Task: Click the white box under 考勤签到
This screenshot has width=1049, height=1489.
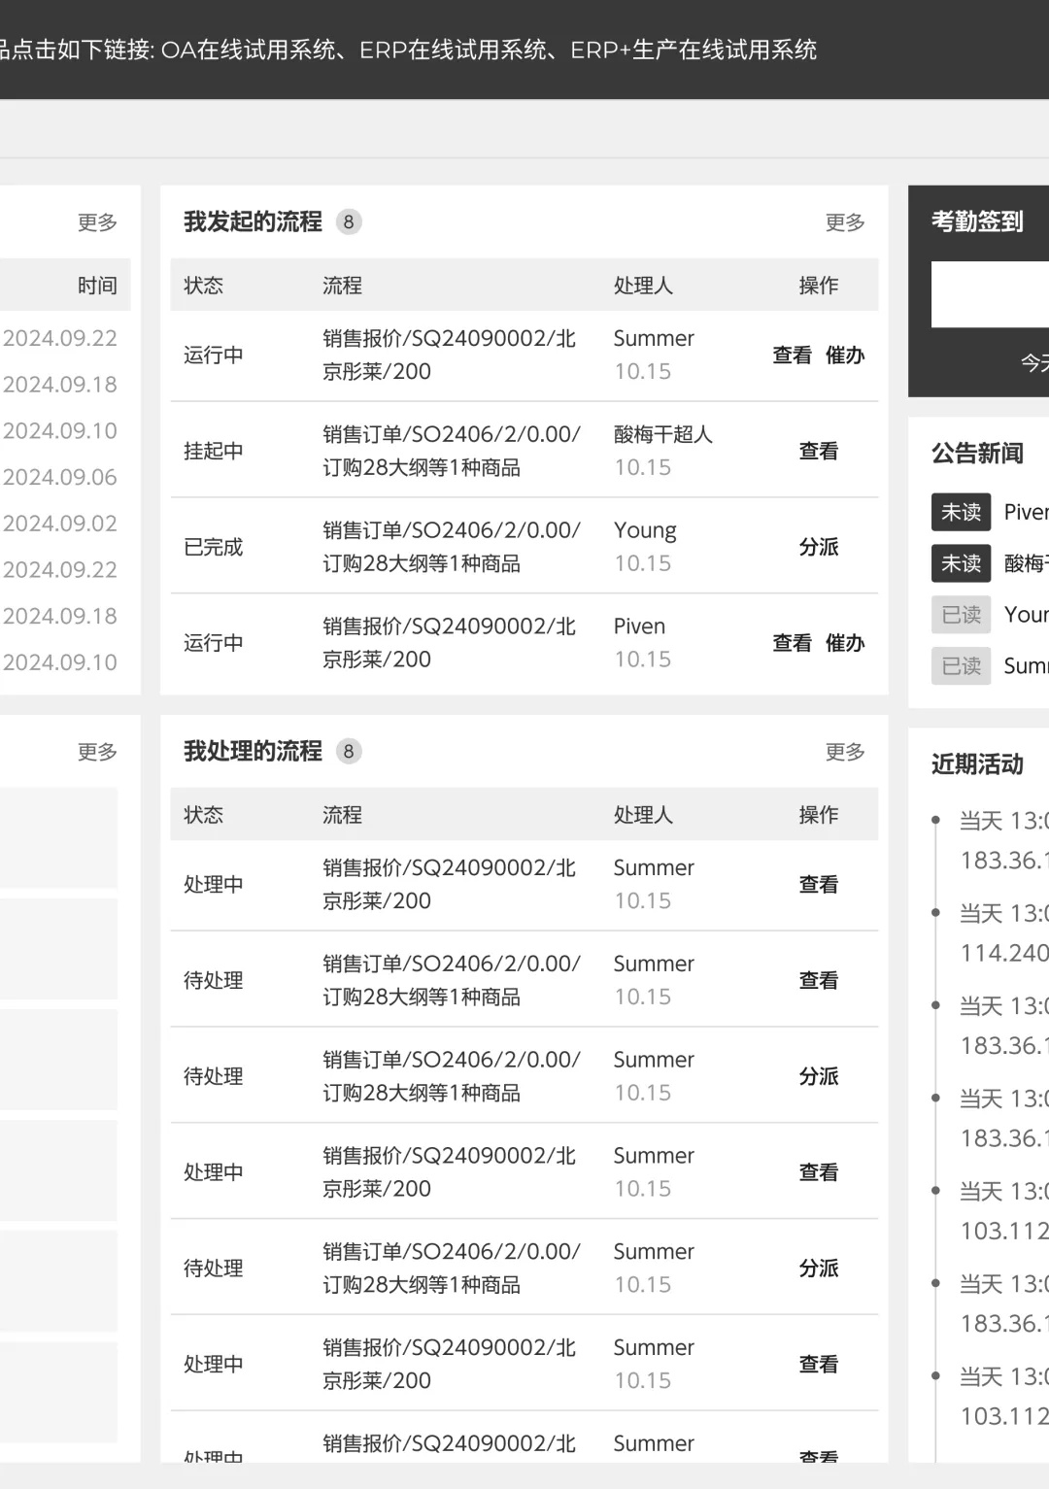Action: point(990,294)
